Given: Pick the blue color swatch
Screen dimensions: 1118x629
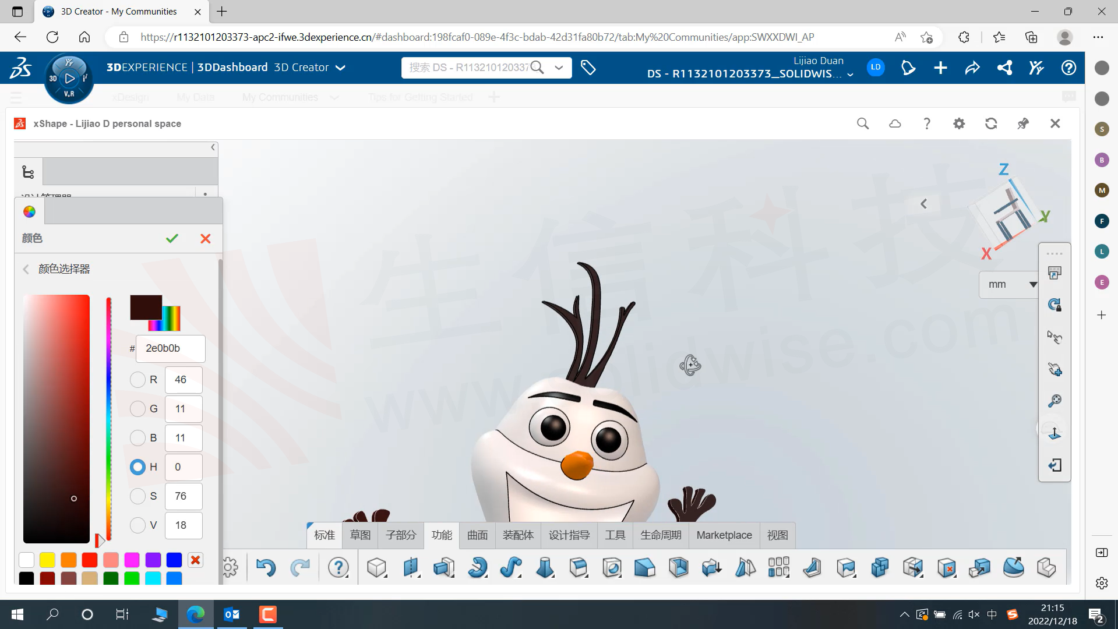Looking at the screenshot, I should tap(174, 560).
